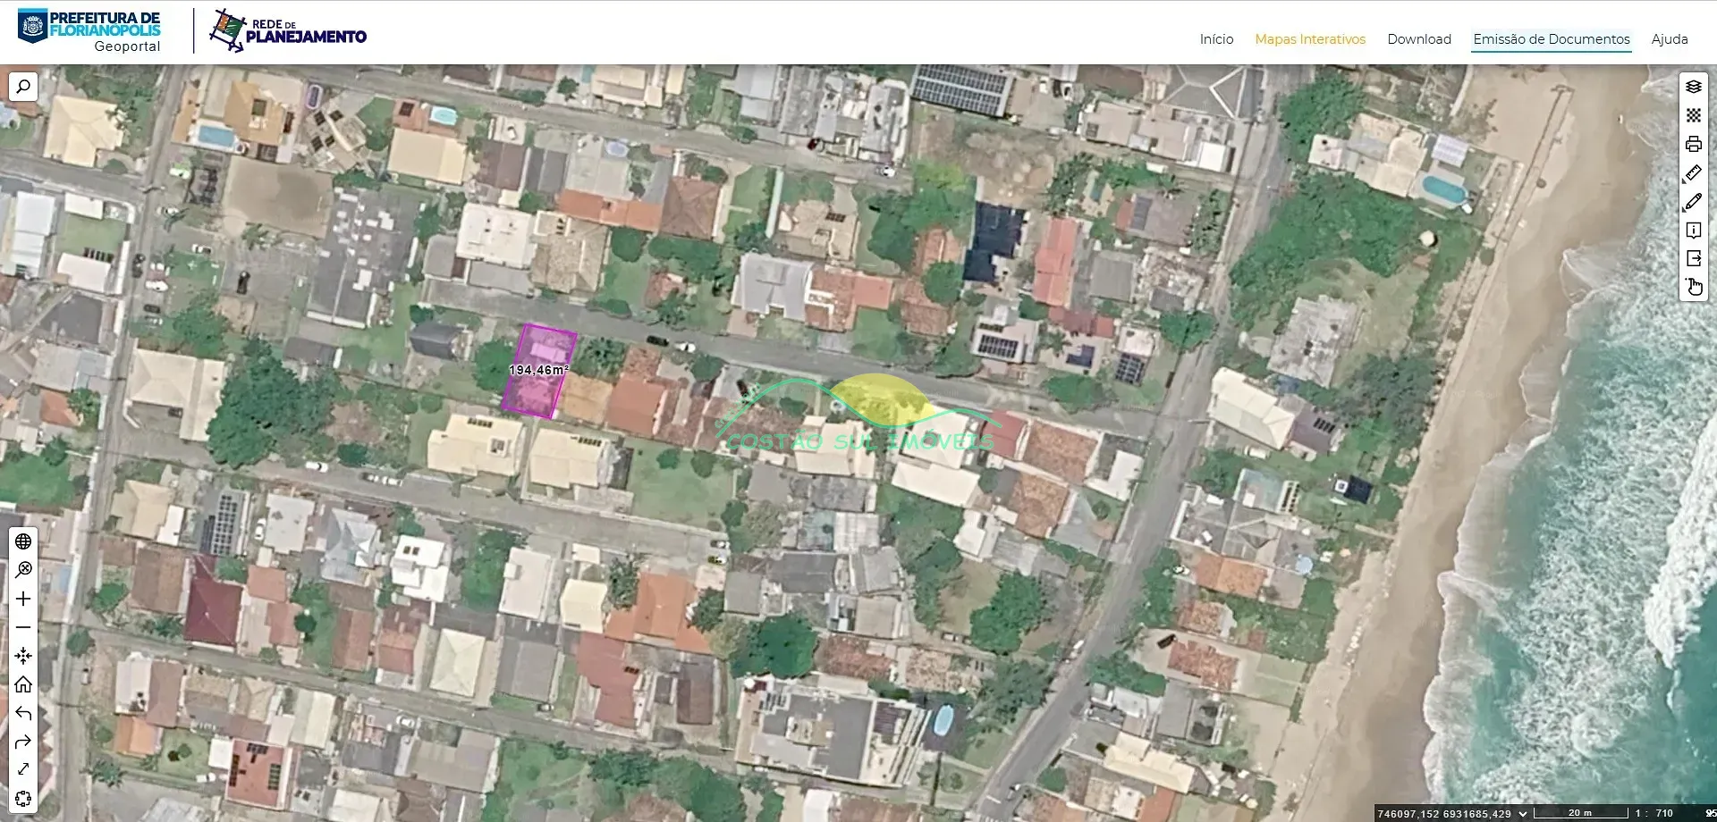Expand the coordinate system dropdown arrow
Screen dimensions: 1717x822
click(x=1523, y=814)
